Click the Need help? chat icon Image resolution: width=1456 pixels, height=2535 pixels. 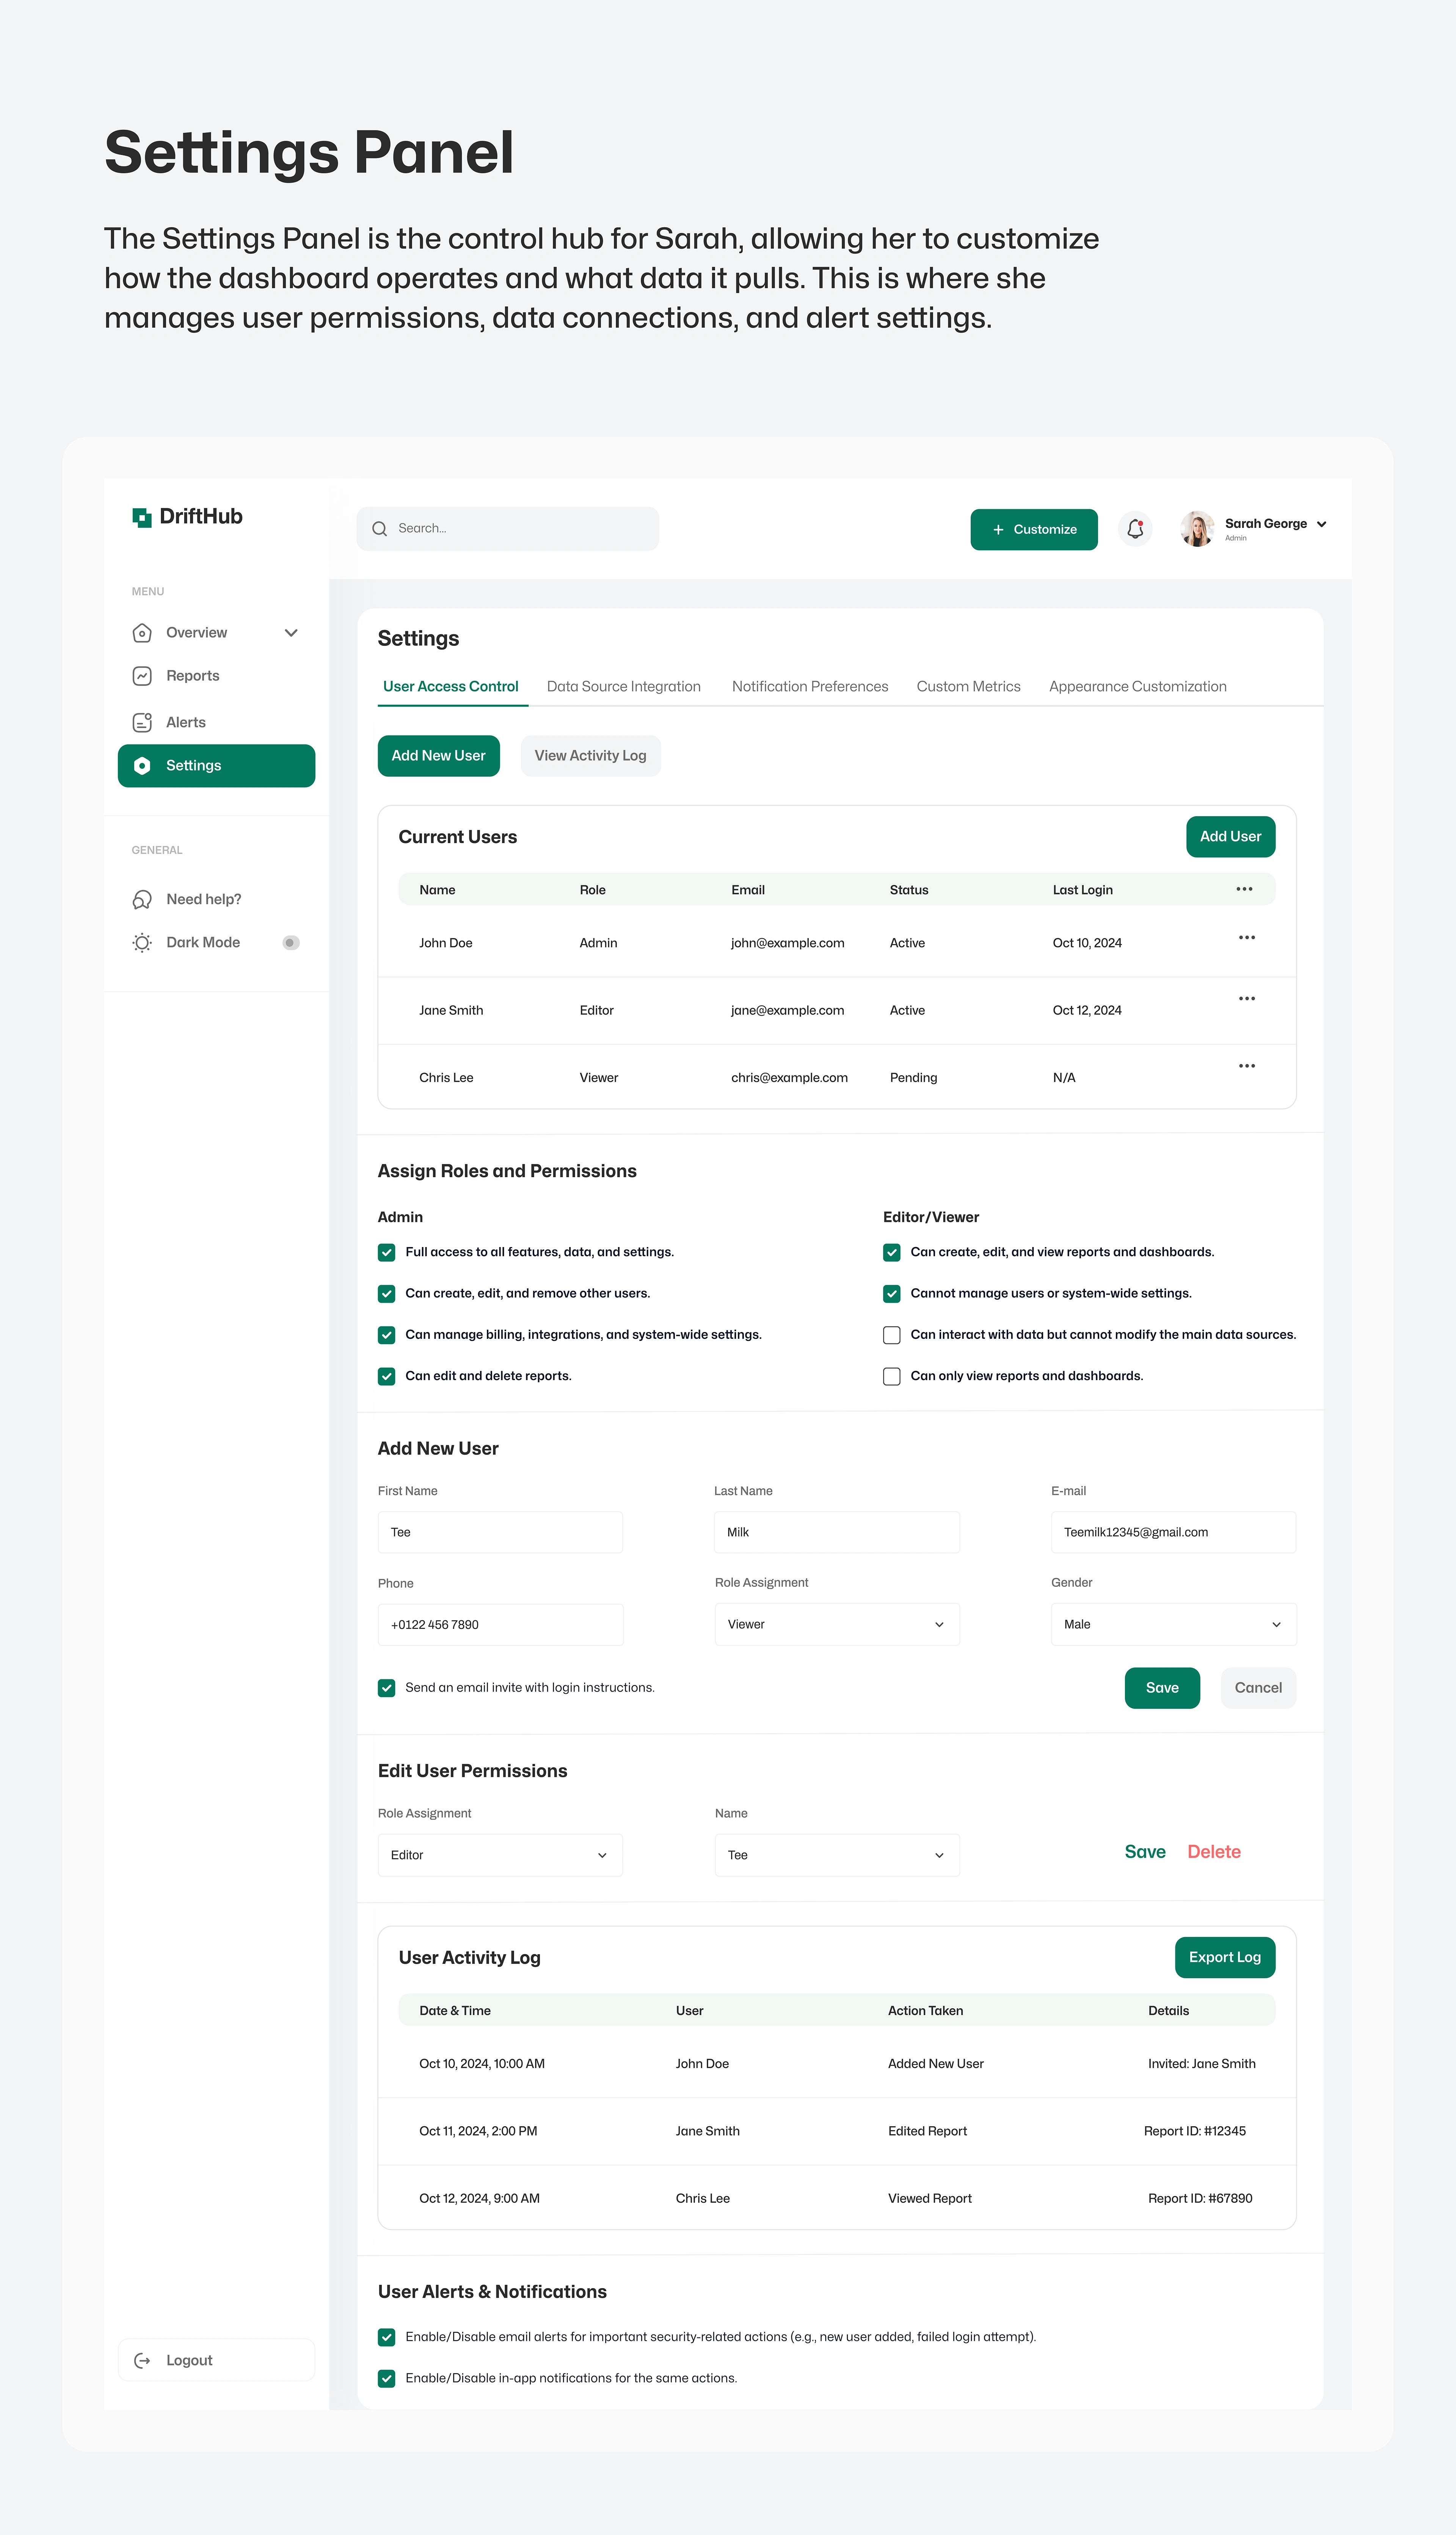point(142,899)
